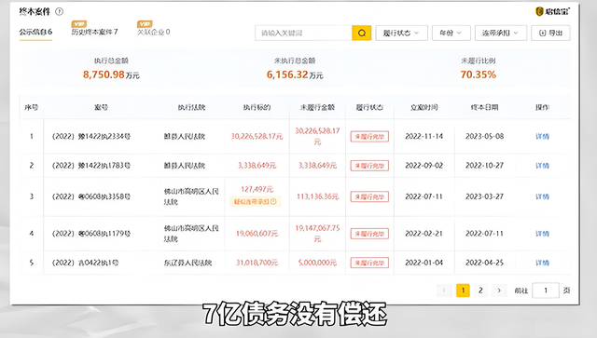Click the percentage 70.35%
Viewport: 597px width, 338px height.
pyautogui.click(x=479, y=74)
